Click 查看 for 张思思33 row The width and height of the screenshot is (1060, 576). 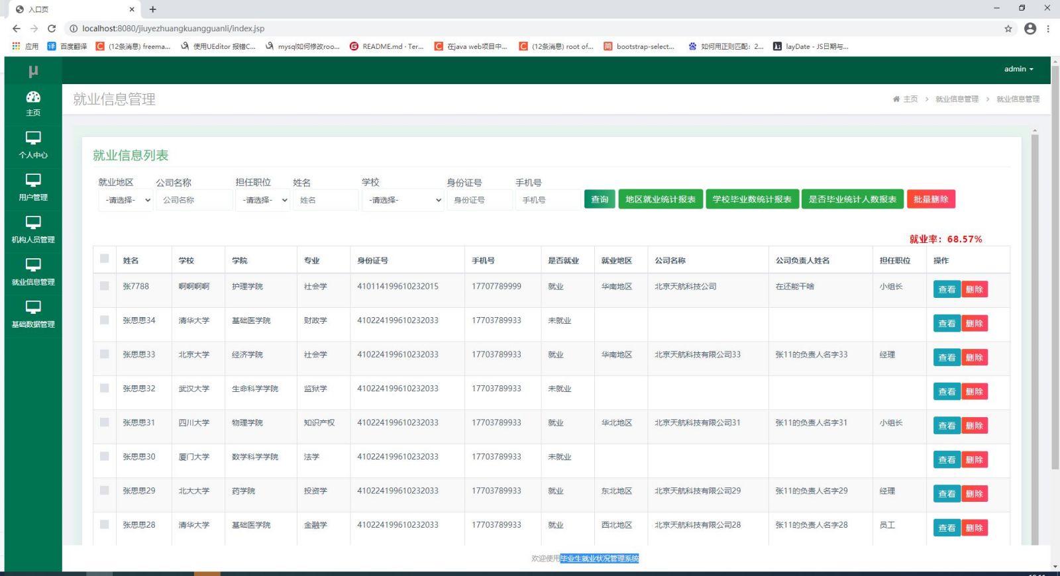coord(947,358)
